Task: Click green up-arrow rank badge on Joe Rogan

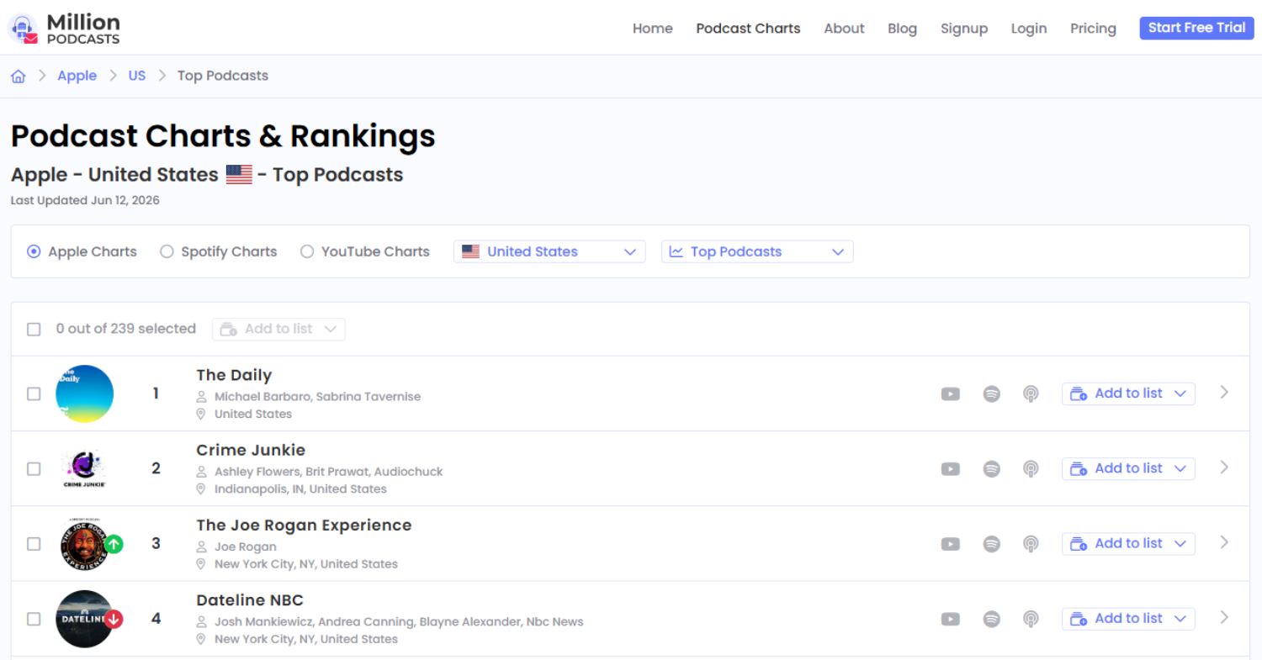Action: [x=114, y=544]
